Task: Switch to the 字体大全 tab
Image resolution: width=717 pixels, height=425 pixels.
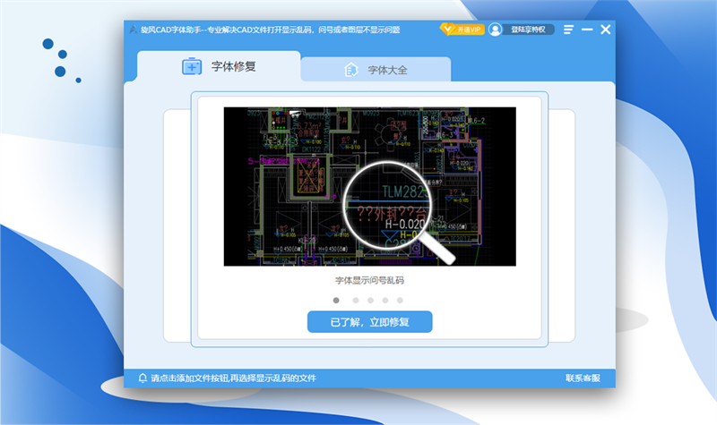Action: (x=376, y=70)
